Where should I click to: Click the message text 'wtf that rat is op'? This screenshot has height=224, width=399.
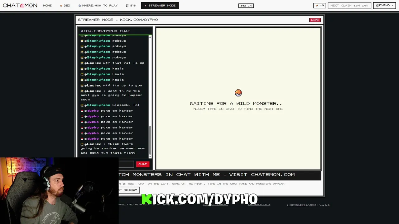[x=124, y=63]
